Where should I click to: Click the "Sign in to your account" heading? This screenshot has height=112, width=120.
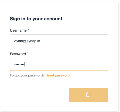click(x=36, y=19)
